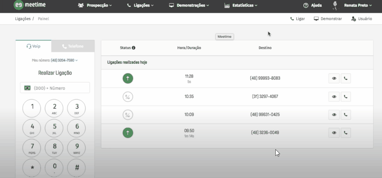Click green outgoing call status at 11:28
The image size is (382, 178).
128,78
